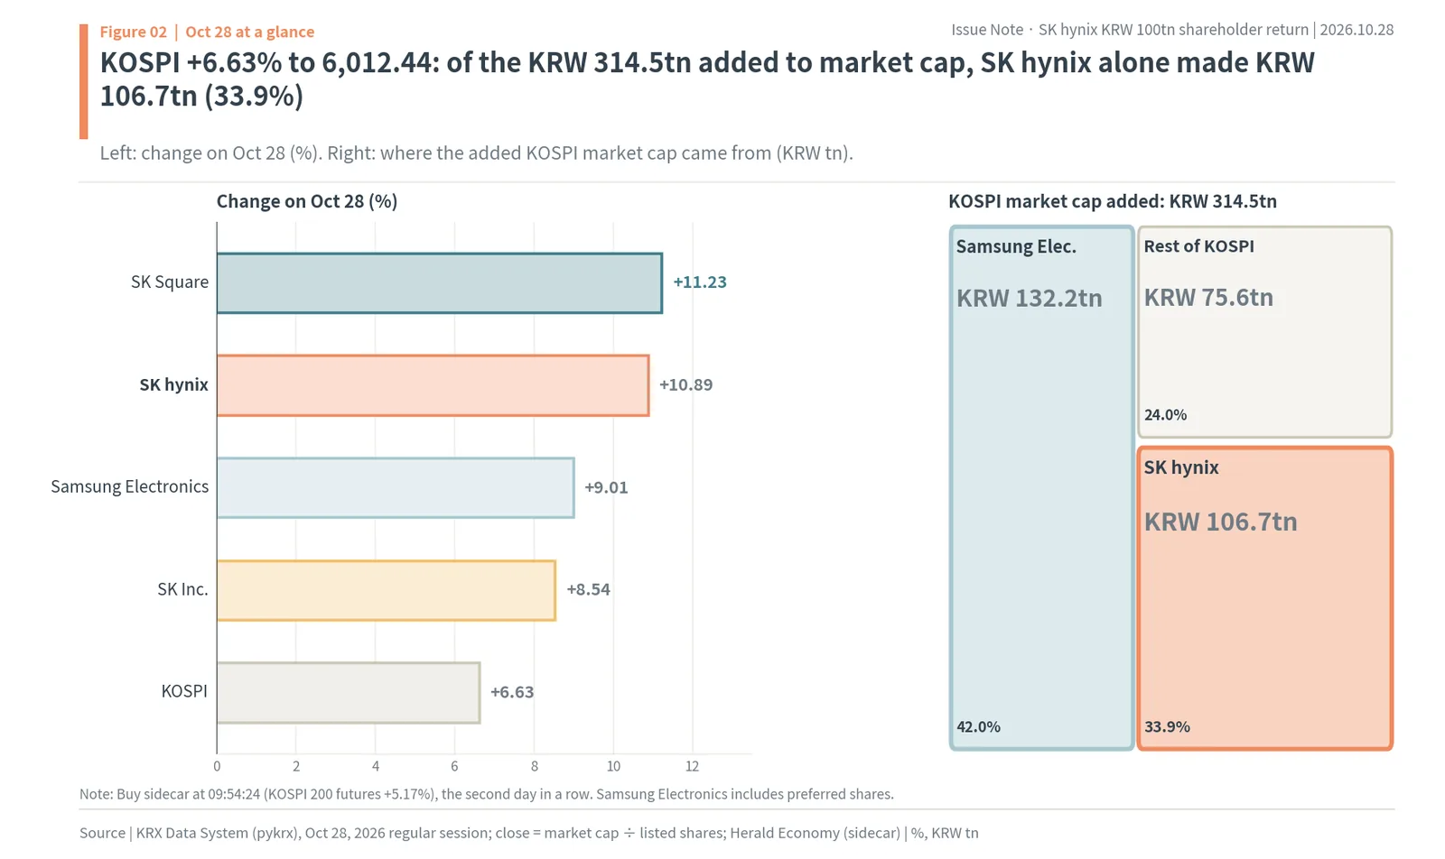The width and height of the screenshot is (1445, 859).
Task: Click the KRX Data System source line
Action: coord(529,834)
